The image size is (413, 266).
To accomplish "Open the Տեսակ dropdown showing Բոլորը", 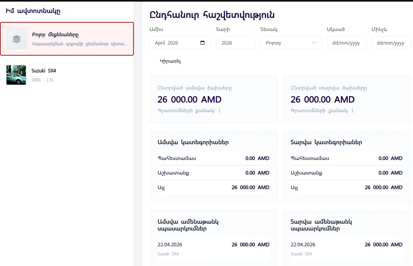I will 291,43.
